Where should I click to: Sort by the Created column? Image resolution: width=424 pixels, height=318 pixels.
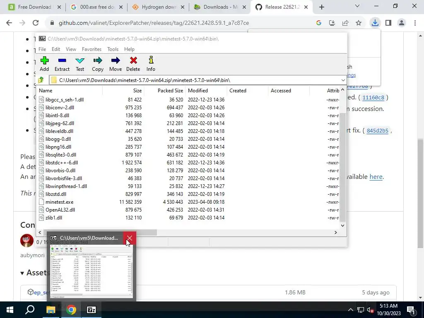coord(248,91)
